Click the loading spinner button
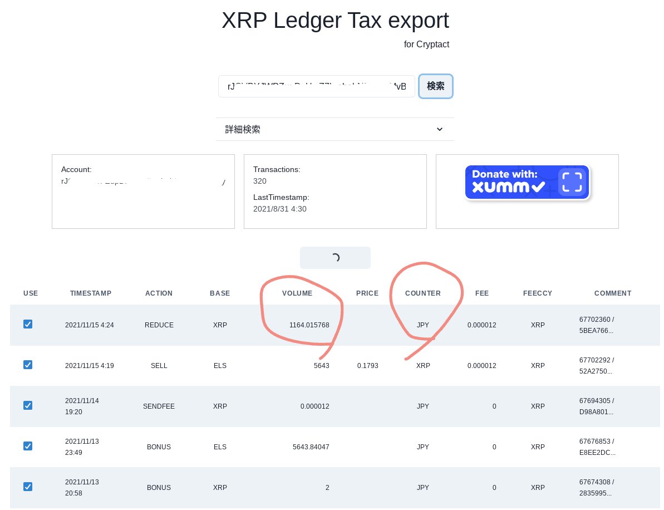The height and width of the screenshot is (510, 664). pyautogui.click(x=335, y=258)
